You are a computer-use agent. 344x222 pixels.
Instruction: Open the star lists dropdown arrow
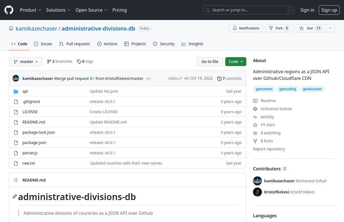tap(330, 28)
